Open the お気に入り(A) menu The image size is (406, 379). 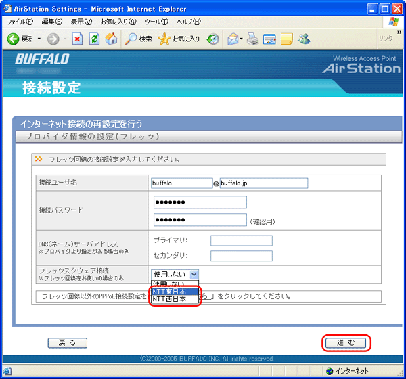(x=118, y=22)
